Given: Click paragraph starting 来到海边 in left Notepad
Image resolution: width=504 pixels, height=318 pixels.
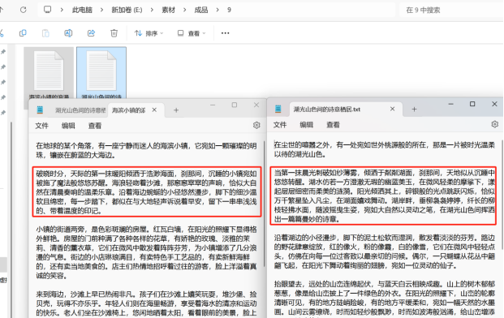Looking at the screenshot, I should click(x=147, y=303).
